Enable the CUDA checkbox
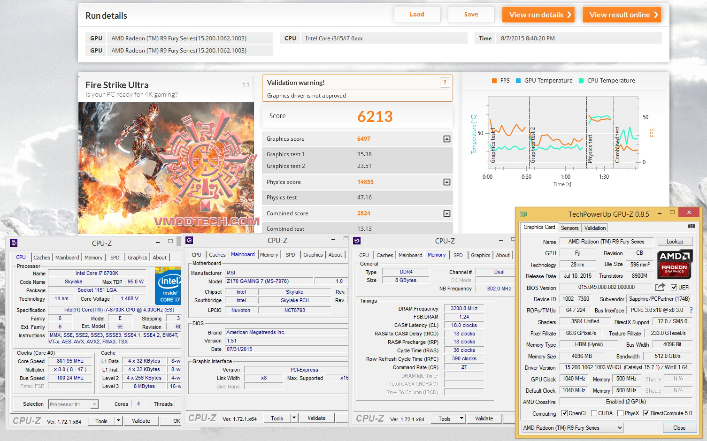Viewport: 707px width, 441px height. click(x=594, y=413)
